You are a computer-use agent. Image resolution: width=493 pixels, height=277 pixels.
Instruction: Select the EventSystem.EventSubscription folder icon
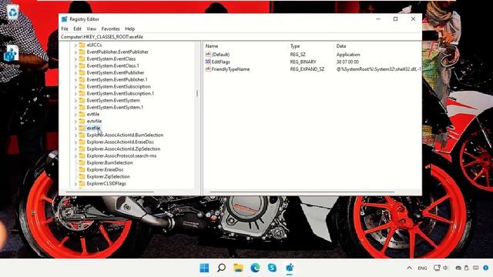click(82, 86)
